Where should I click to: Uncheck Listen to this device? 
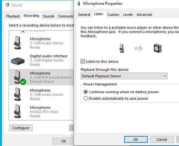83,62
